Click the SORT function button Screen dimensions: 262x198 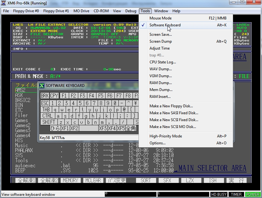coord(146,180)
